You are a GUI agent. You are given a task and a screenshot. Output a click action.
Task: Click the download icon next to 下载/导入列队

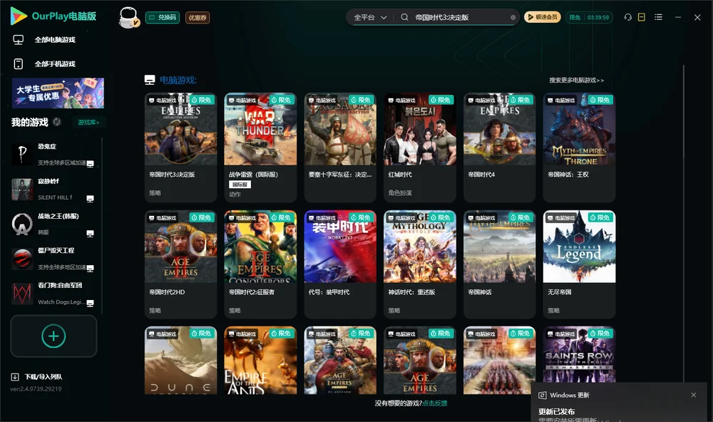coord(14,376)
